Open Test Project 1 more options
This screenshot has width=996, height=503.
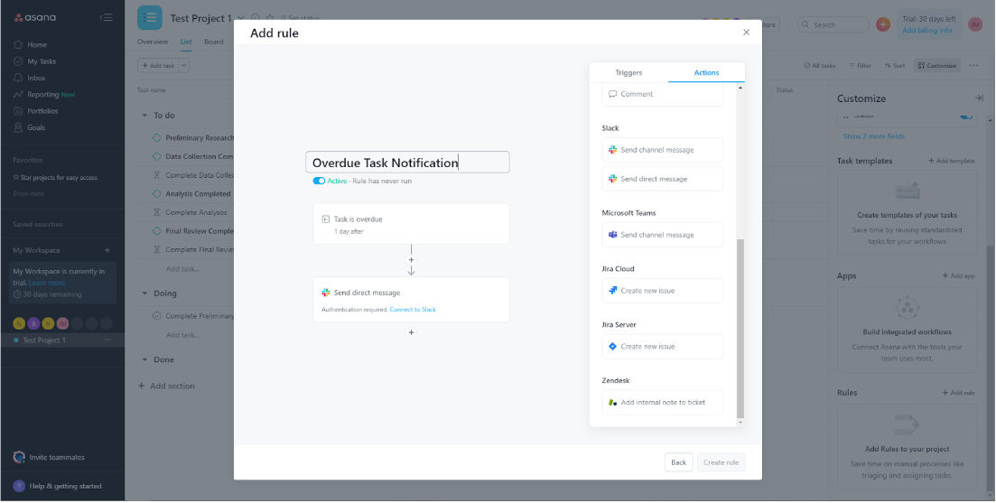click(x=107, y=340)
